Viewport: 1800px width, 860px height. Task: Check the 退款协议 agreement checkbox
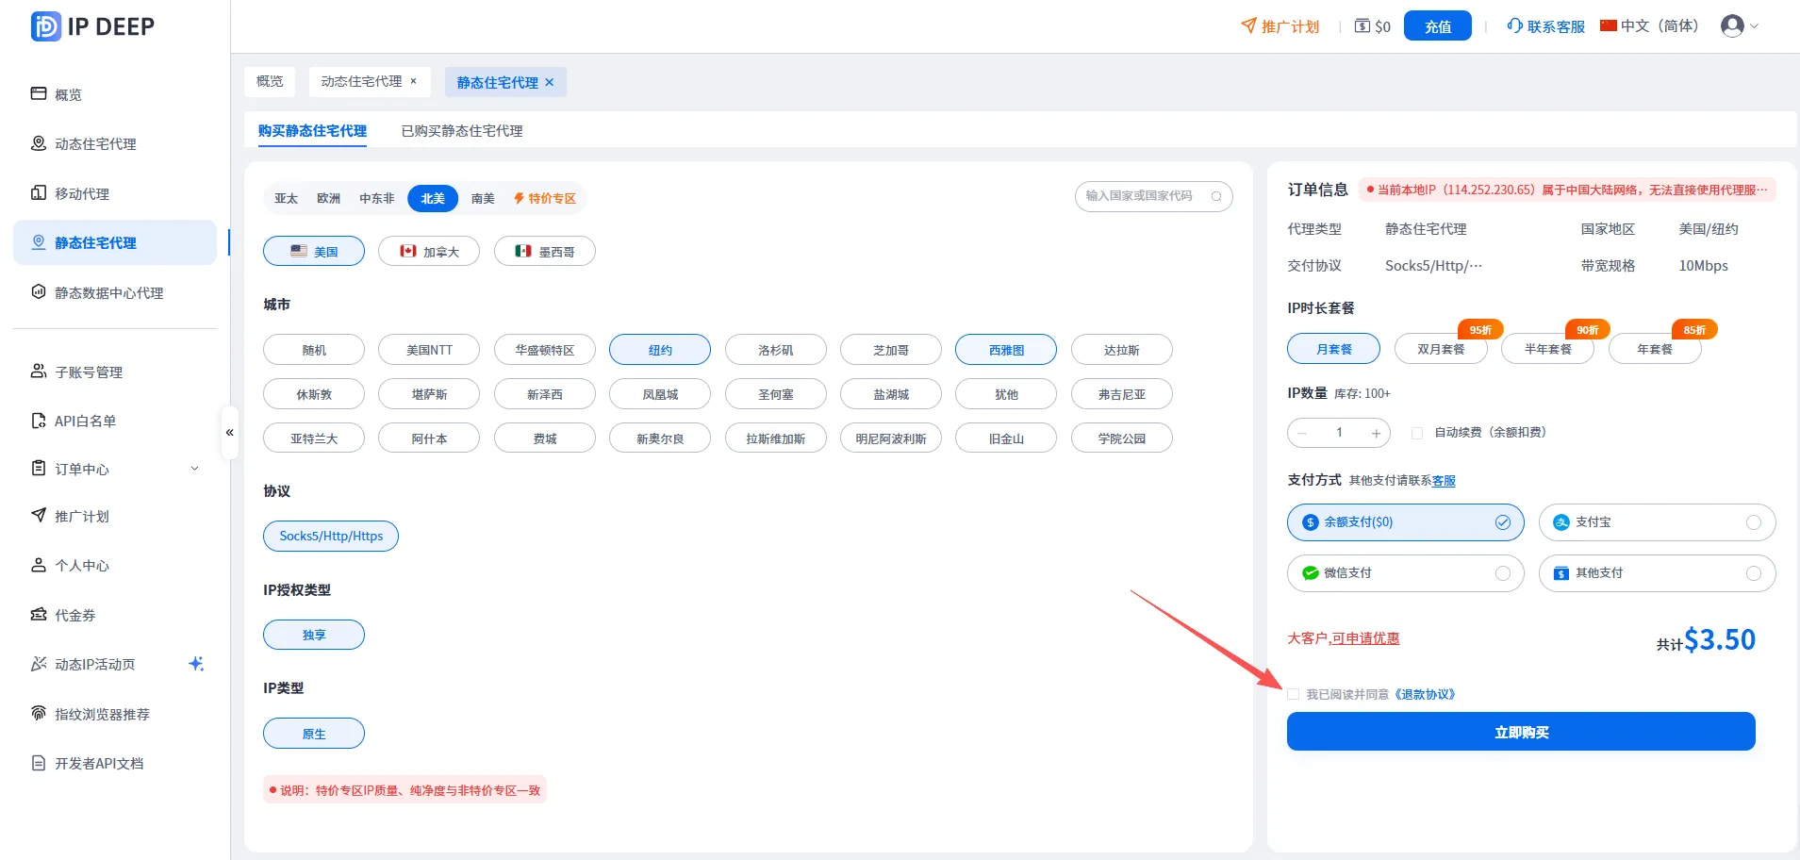point(1294,694)
